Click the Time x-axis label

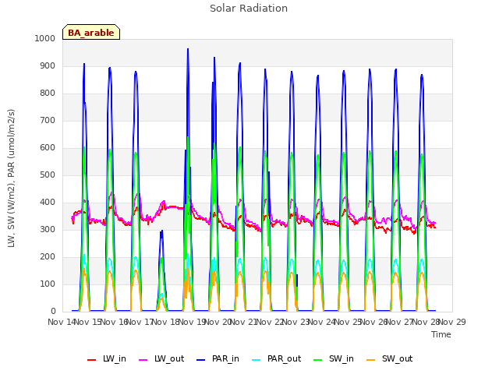(x=441, y=334)
